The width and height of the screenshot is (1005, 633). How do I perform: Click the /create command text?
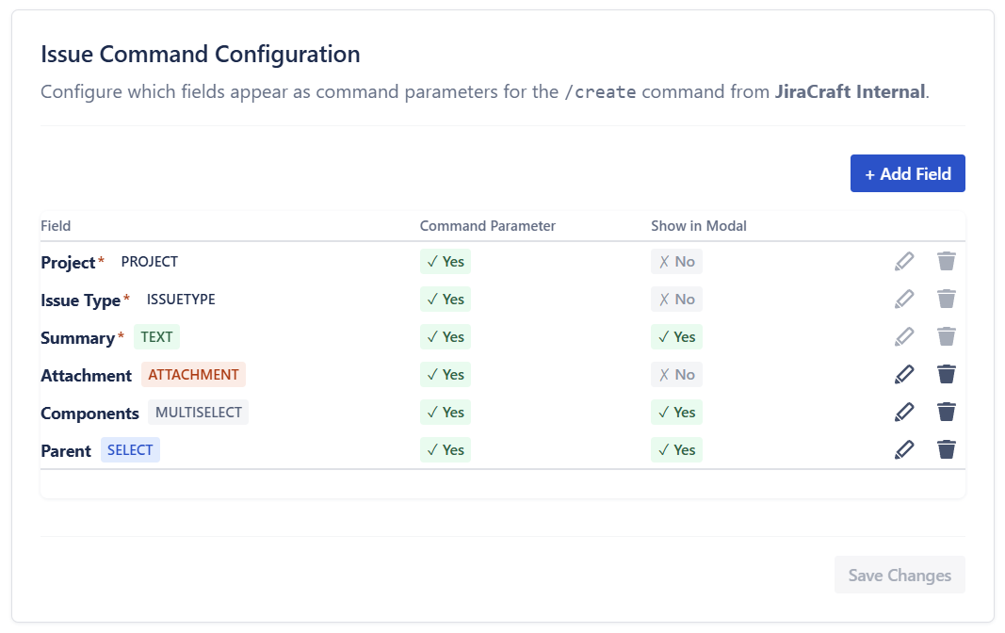[600, 92]
